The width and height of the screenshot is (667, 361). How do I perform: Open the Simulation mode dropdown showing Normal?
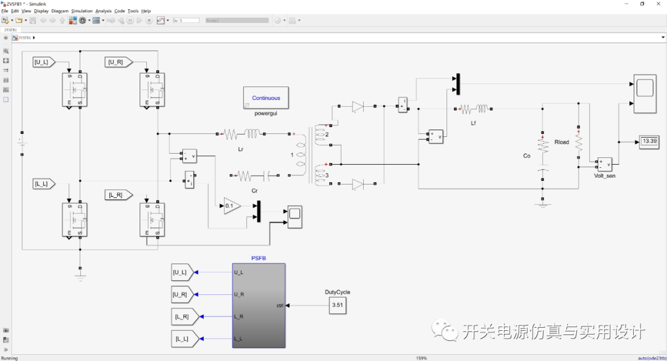237,20
